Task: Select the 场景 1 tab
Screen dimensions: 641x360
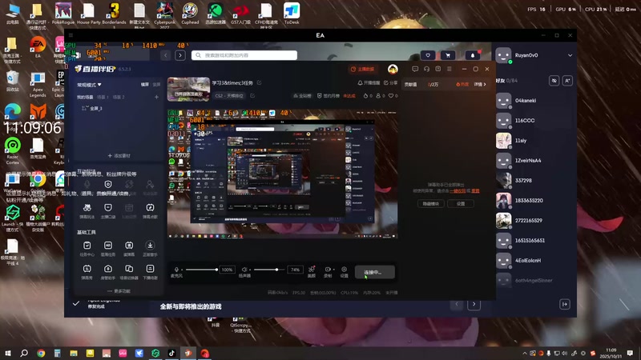Action: pos(103,97)
